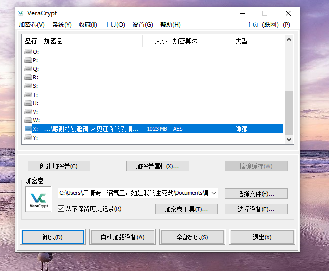The image size is (329, 271).
Task: Click 全部卸载(S) button
Action: click(192, 237)
